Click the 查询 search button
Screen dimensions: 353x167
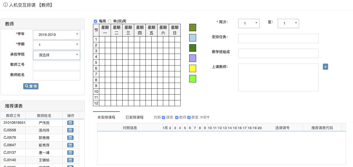[31, 86]
